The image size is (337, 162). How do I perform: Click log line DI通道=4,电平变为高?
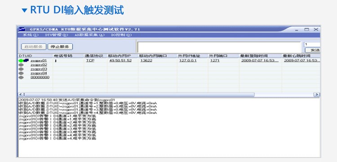[x=58, y=139]
